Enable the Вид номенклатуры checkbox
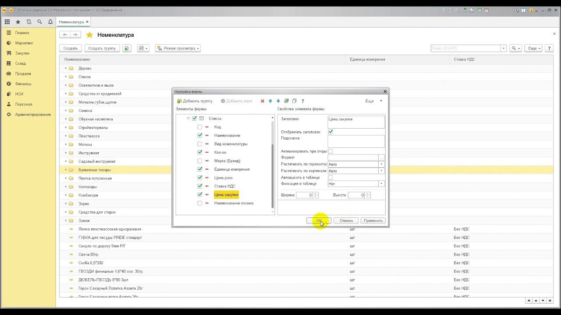Screen dimensions: 561x315 [x=200, y=144]
